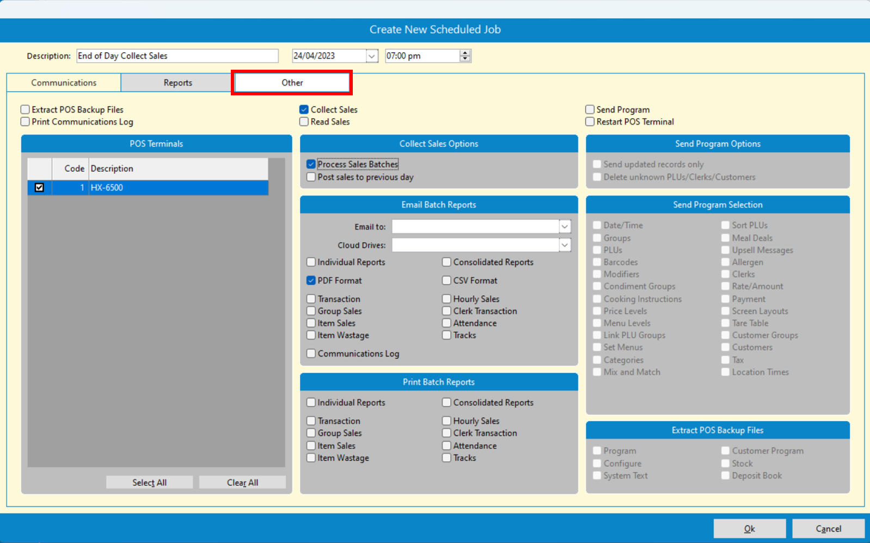Screen dimensions: 870x543
Task: Enable Extract POS Backup Files
Action: tap(26, 110)
